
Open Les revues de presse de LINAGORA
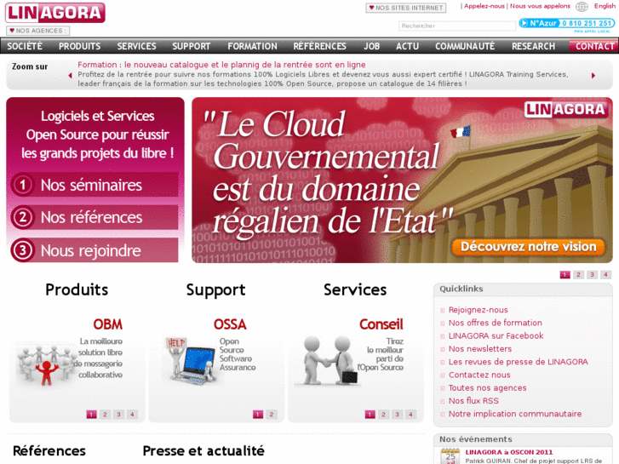[518, 362]
